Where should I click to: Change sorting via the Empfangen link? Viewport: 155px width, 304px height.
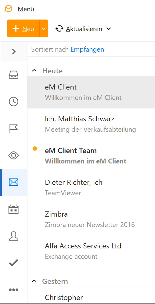pos(87,49)
